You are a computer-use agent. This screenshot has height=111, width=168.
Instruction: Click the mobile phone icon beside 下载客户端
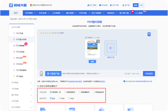click(41, 73)
